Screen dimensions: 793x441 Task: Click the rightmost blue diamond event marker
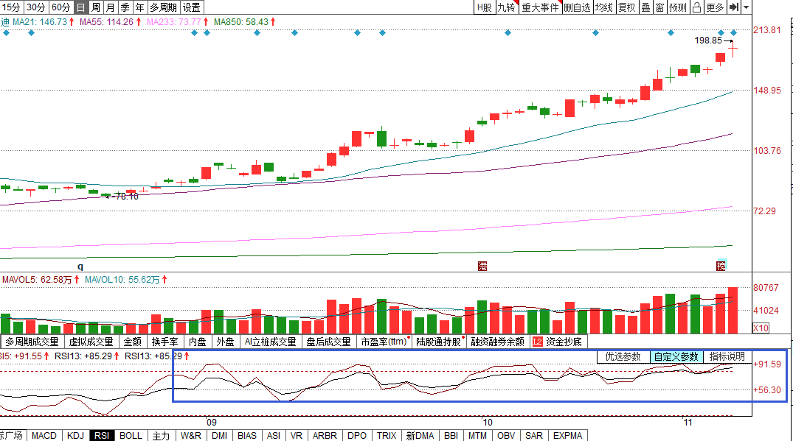734,33
